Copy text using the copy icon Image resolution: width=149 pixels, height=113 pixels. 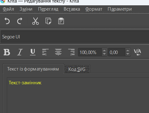(x=48, y=21)
